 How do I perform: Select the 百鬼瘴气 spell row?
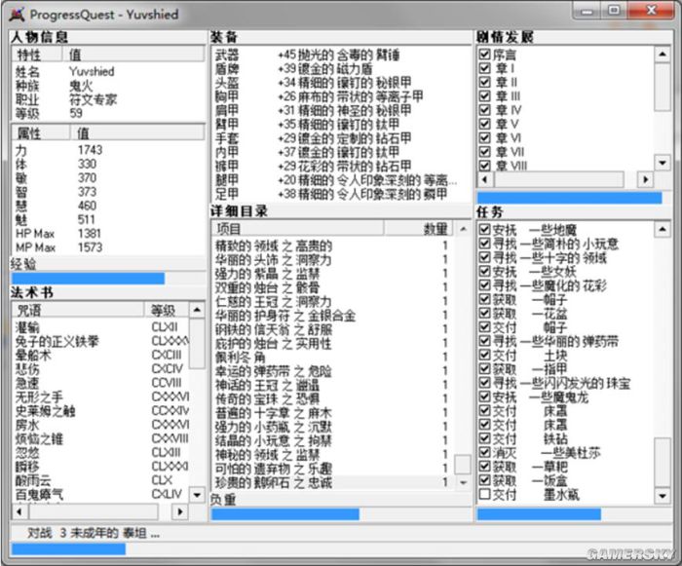tap(101, 494)
